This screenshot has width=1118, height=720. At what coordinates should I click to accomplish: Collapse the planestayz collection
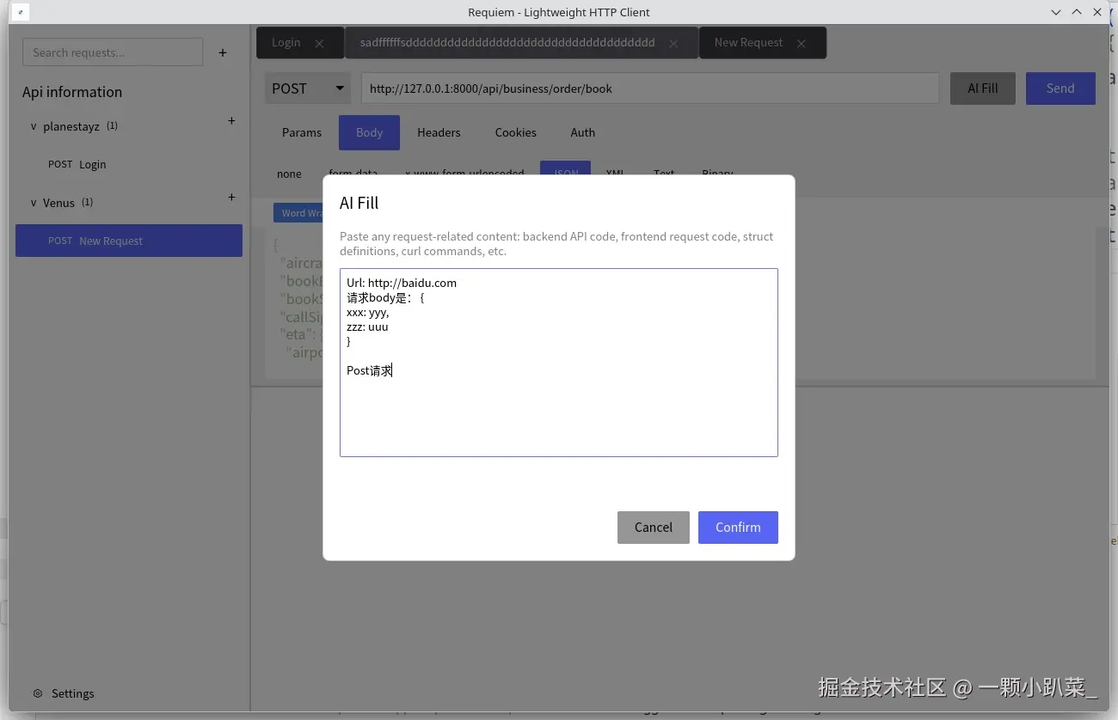pos(34,126)
